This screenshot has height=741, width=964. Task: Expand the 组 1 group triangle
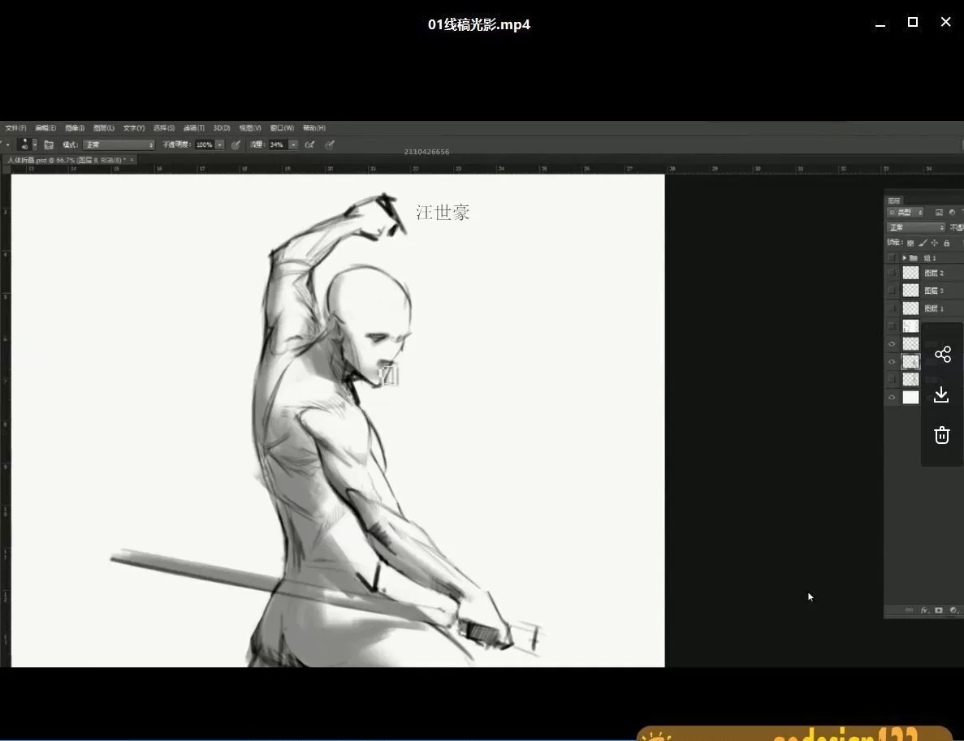tap(904, 258)
